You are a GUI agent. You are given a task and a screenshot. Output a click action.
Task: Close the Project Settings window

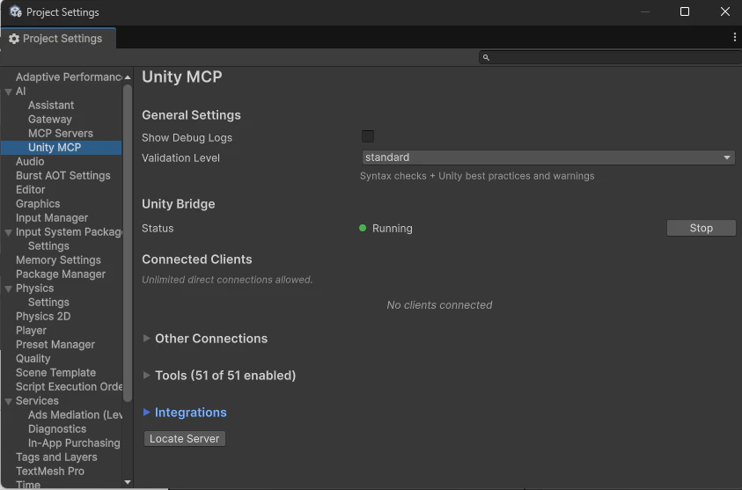725,11
